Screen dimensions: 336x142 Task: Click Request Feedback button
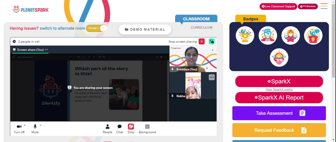(279, 130)
